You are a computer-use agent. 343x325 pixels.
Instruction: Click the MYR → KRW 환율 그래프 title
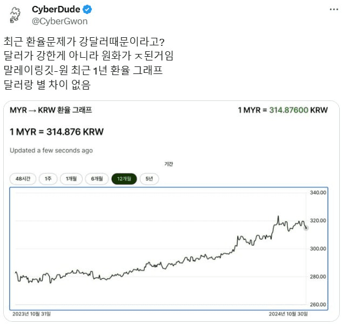(x=51, y=110)
